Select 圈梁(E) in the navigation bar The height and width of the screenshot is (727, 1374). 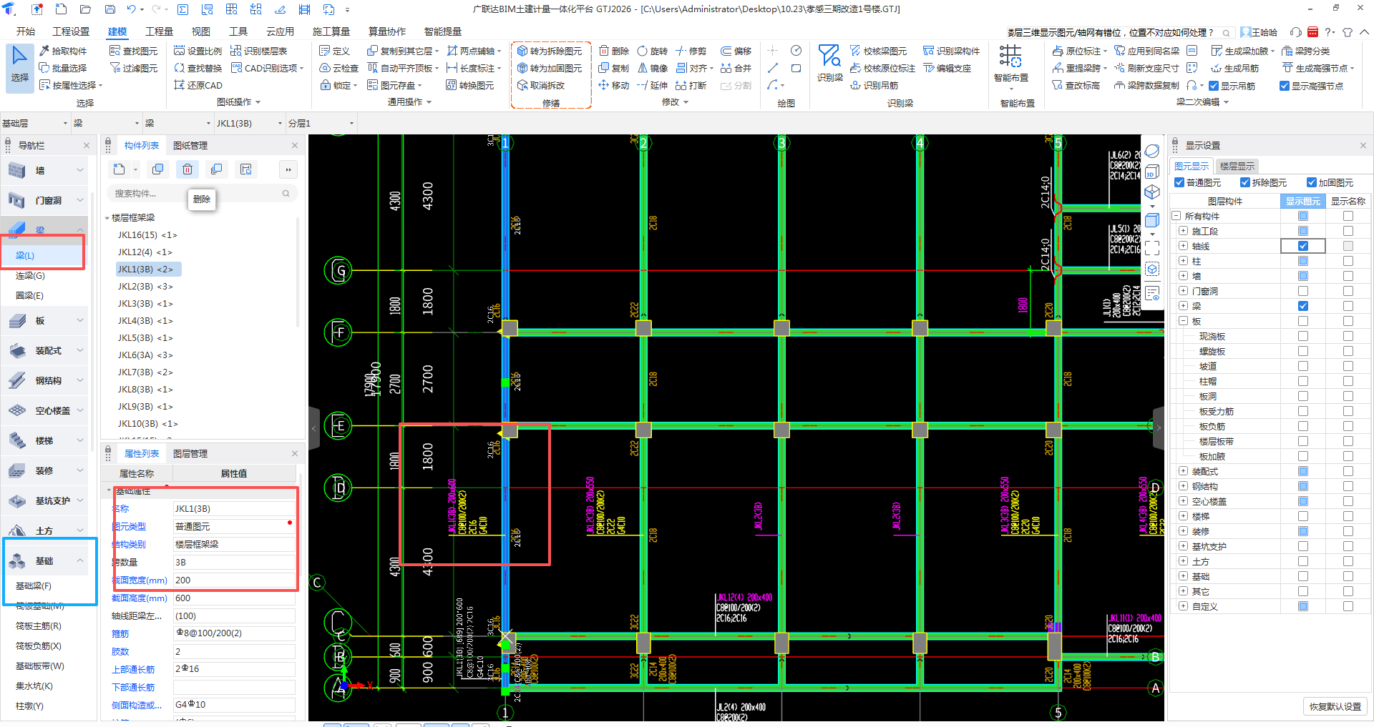[29, 295]
